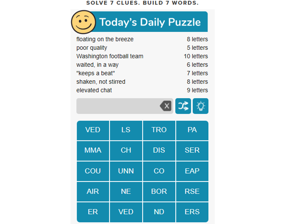Viewport: 284px width, 224px height.
Task: Select the AIR tile
Action: 93,192
